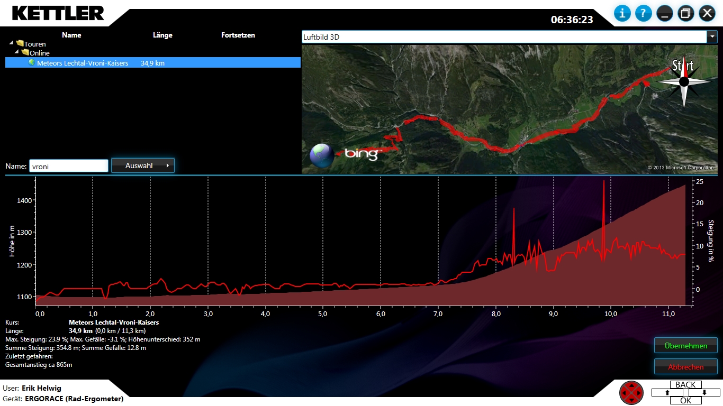Click the Fortsetzen column header

[x=238, y=35]
